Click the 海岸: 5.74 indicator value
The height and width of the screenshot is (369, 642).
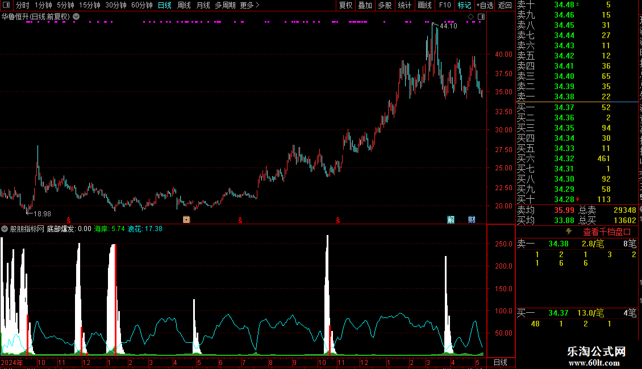tap(109, 229)
